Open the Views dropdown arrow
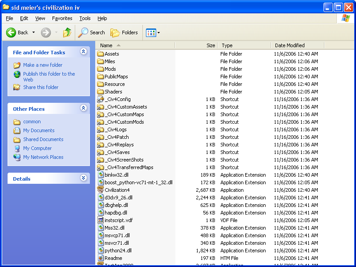 (159, 32)
